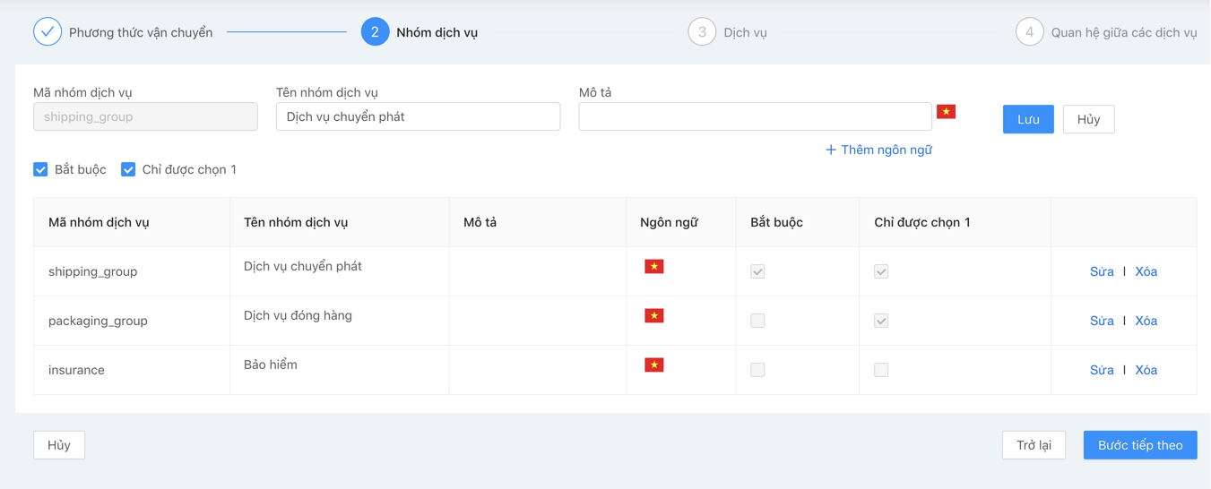Click into the Mô tả text field
Image resolution: width=1211 pixels, height=489 pixels.
pyautogui.click(x=755, y=116)
